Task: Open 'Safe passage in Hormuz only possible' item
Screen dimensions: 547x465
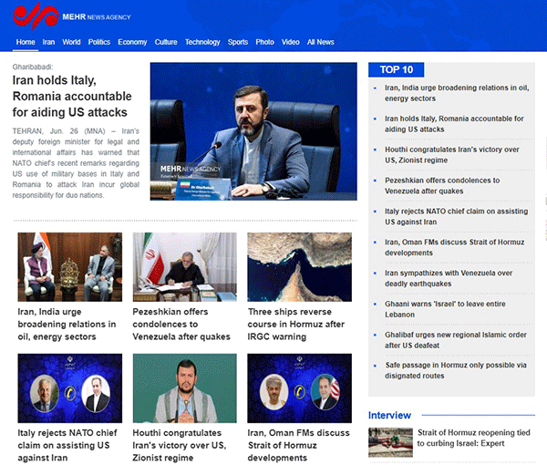Action: (x=456, y=370)
